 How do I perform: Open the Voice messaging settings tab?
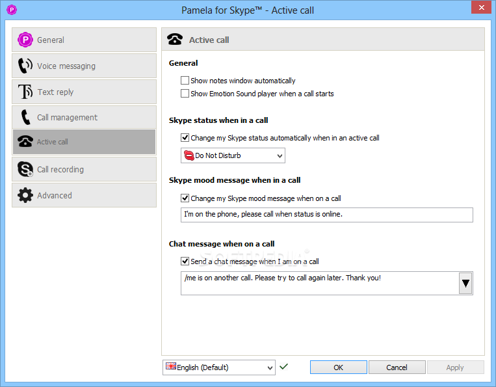point(84,66)
